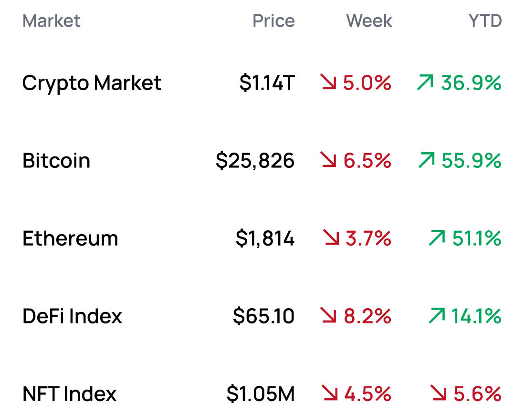This screenshot has width=525, height=414.
Task: Click the Ethereum YTD up arrow icon
Action: tap(437, 238)
